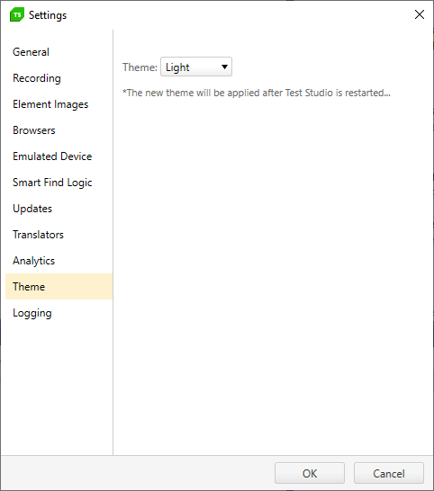Screen dimensions: 434x491
Task: Click the Settings window title text
Action: coord(48,15)
